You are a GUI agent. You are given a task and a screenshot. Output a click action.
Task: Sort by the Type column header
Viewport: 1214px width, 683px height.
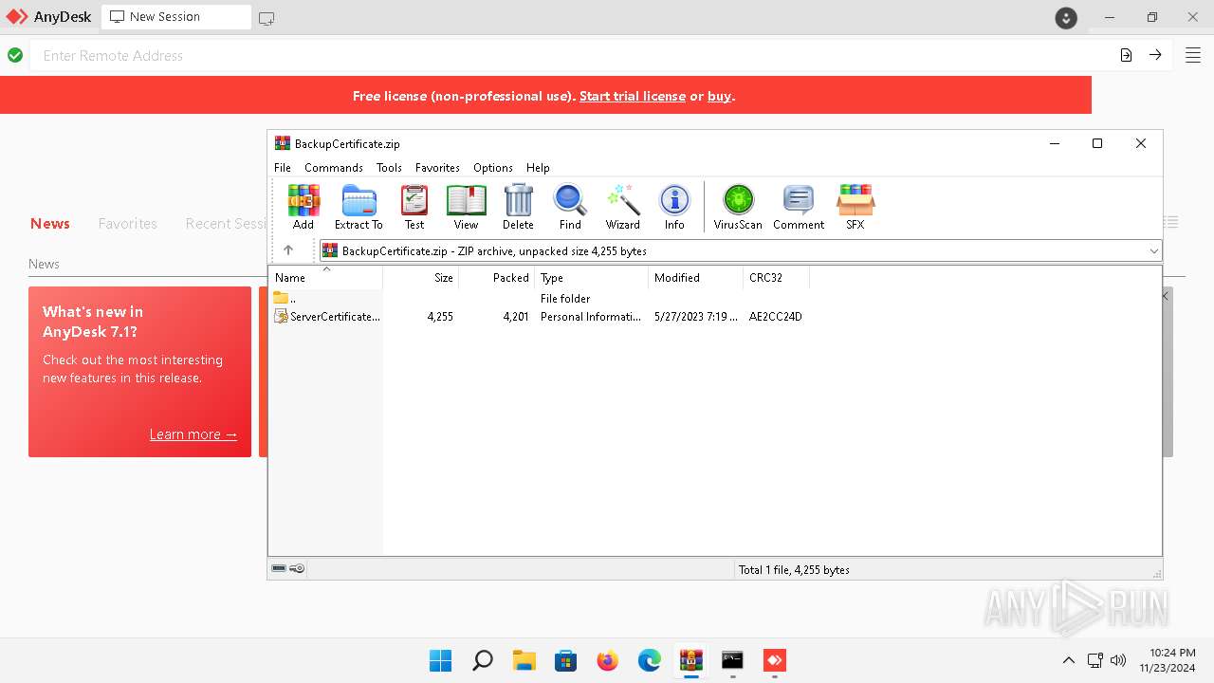click(592, 278)
